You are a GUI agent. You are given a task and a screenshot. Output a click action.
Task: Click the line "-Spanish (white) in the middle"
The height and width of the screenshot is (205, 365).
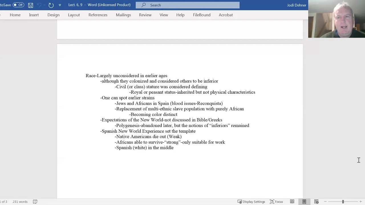tap(144, 148)
